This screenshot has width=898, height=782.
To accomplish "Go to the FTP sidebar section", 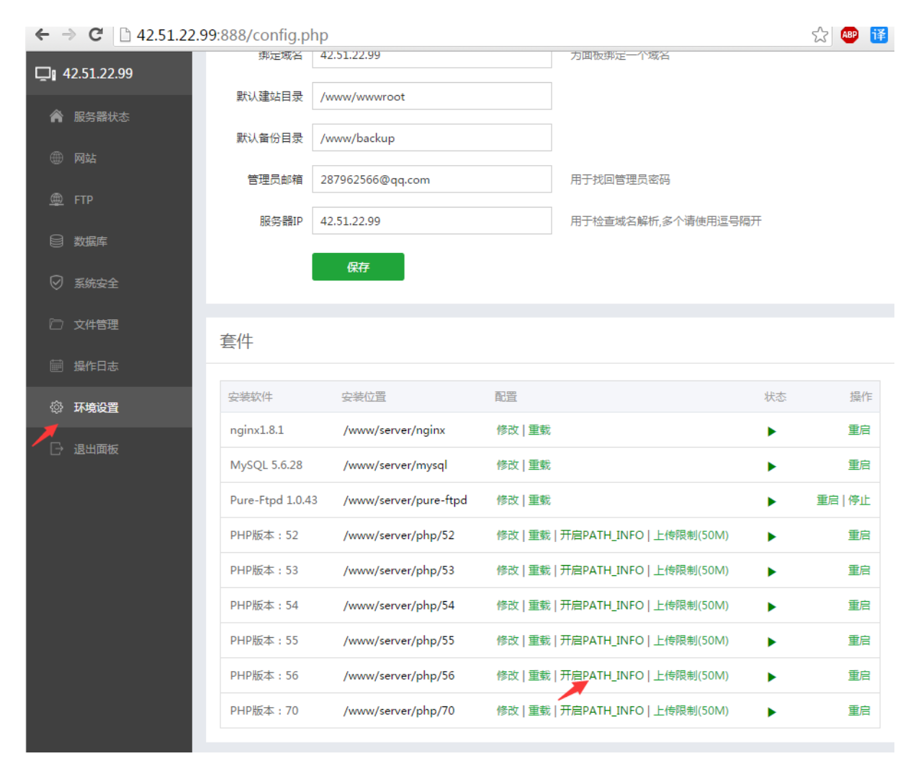I will [x=83, y=200].
